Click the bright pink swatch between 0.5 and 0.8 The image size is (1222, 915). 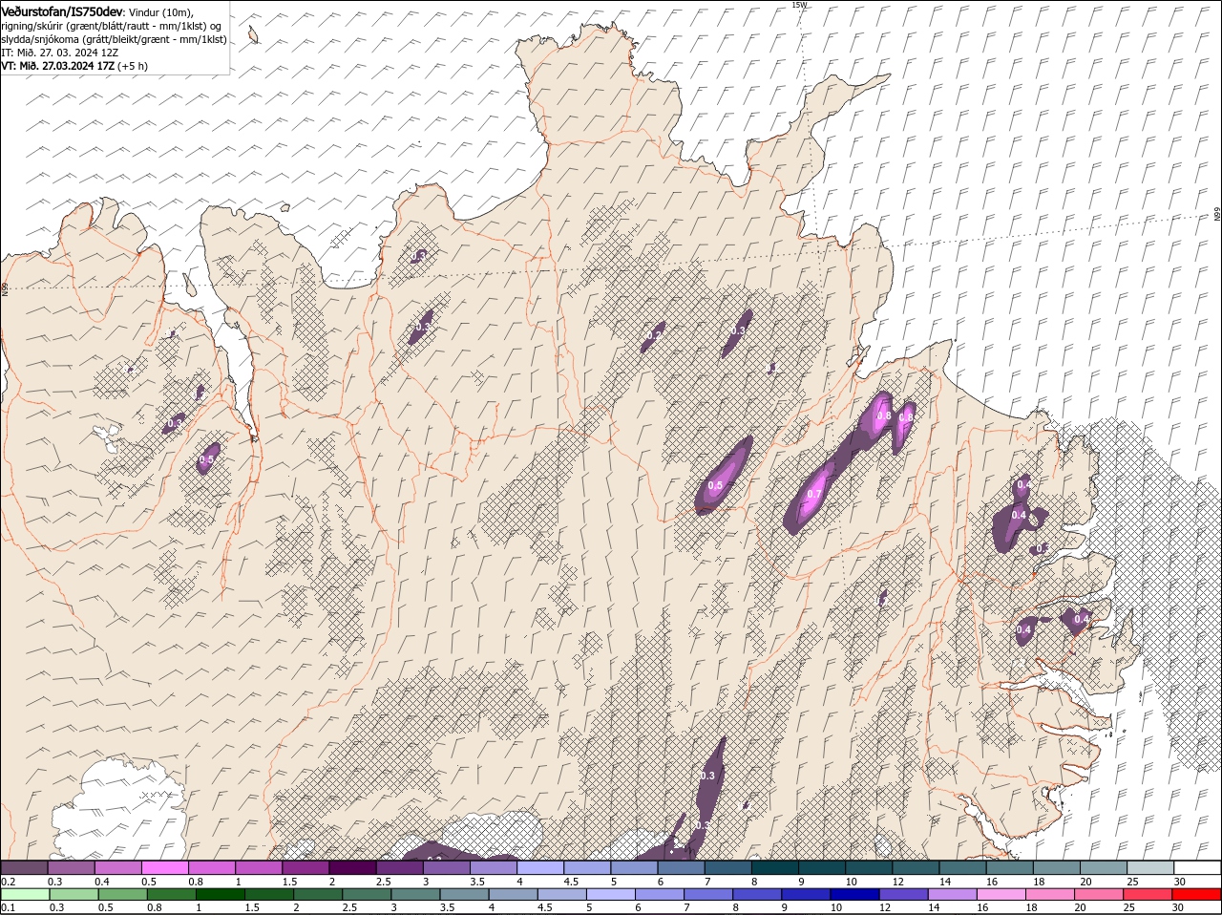165,867
